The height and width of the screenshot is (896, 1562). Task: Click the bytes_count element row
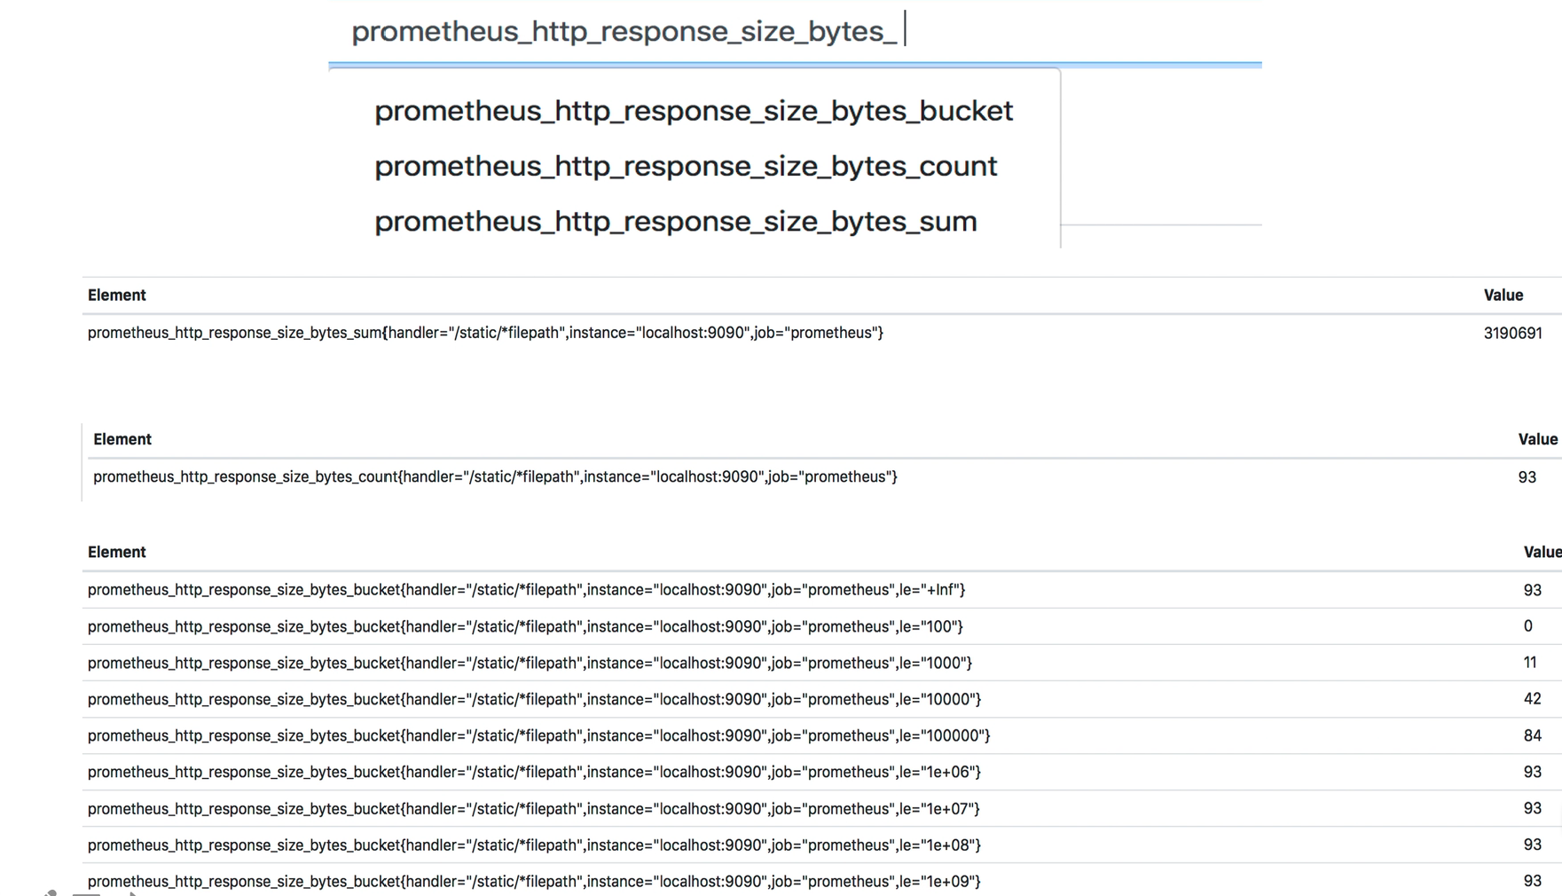click(x=495, y=477)
